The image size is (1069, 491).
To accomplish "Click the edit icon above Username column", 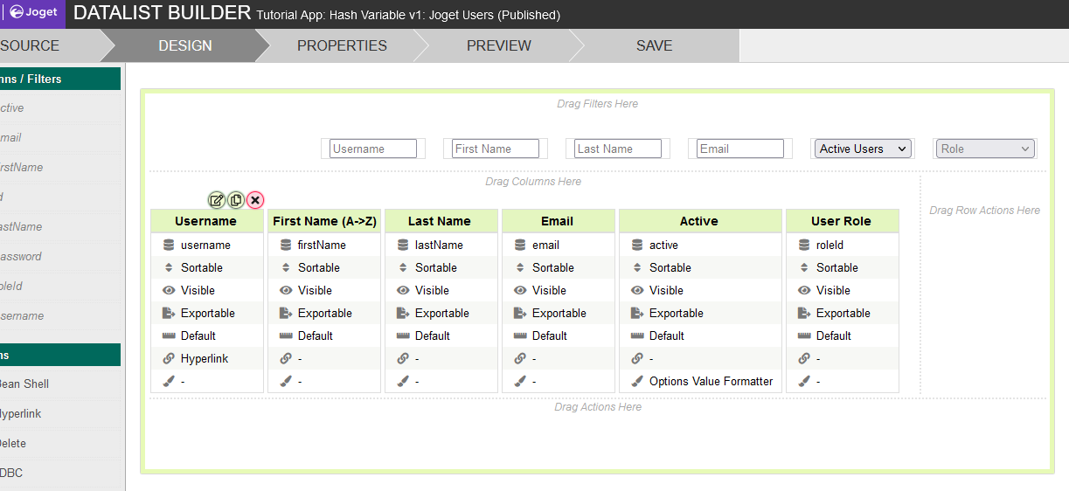I will (x=217, y=200).
